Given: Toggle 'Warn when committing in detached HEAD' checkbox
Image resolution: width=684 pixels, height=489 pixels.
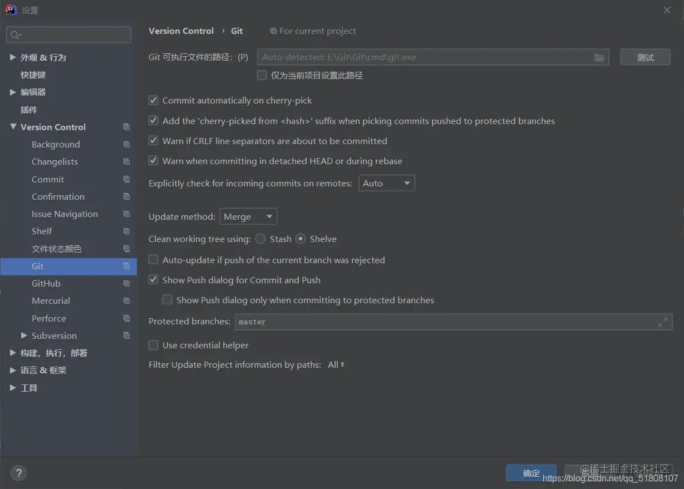Looking at the screenshot, I should point(153,161).
